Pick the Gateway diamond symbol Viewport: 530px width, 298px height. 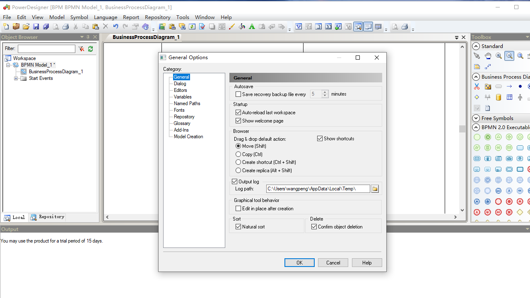pos(477,97)
